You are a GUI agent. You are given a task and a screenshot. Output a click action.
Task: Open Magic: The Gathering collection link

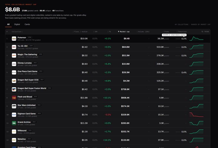27,54
